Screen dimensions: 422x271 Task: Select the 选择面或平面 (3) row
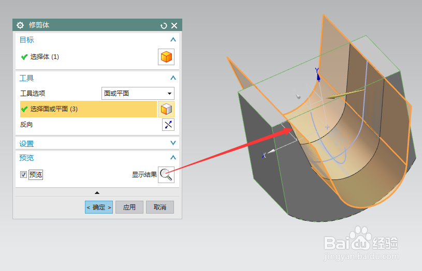[x=88, y=109]
